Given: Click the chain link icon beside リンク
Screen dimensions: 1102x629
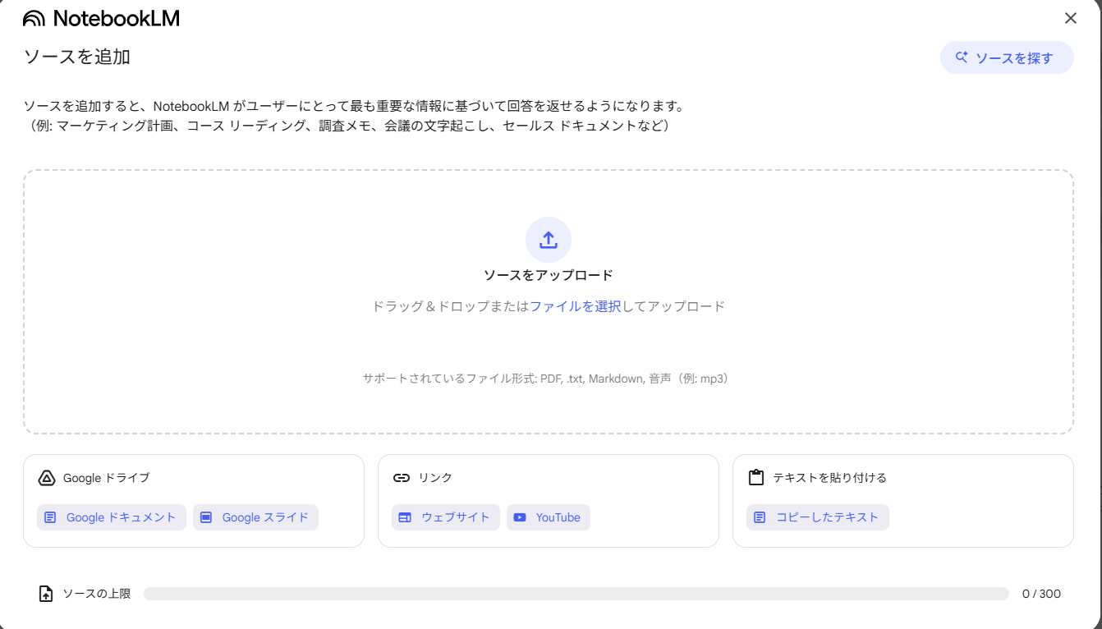Looking at the screenshot, I should tap(402, 478).
